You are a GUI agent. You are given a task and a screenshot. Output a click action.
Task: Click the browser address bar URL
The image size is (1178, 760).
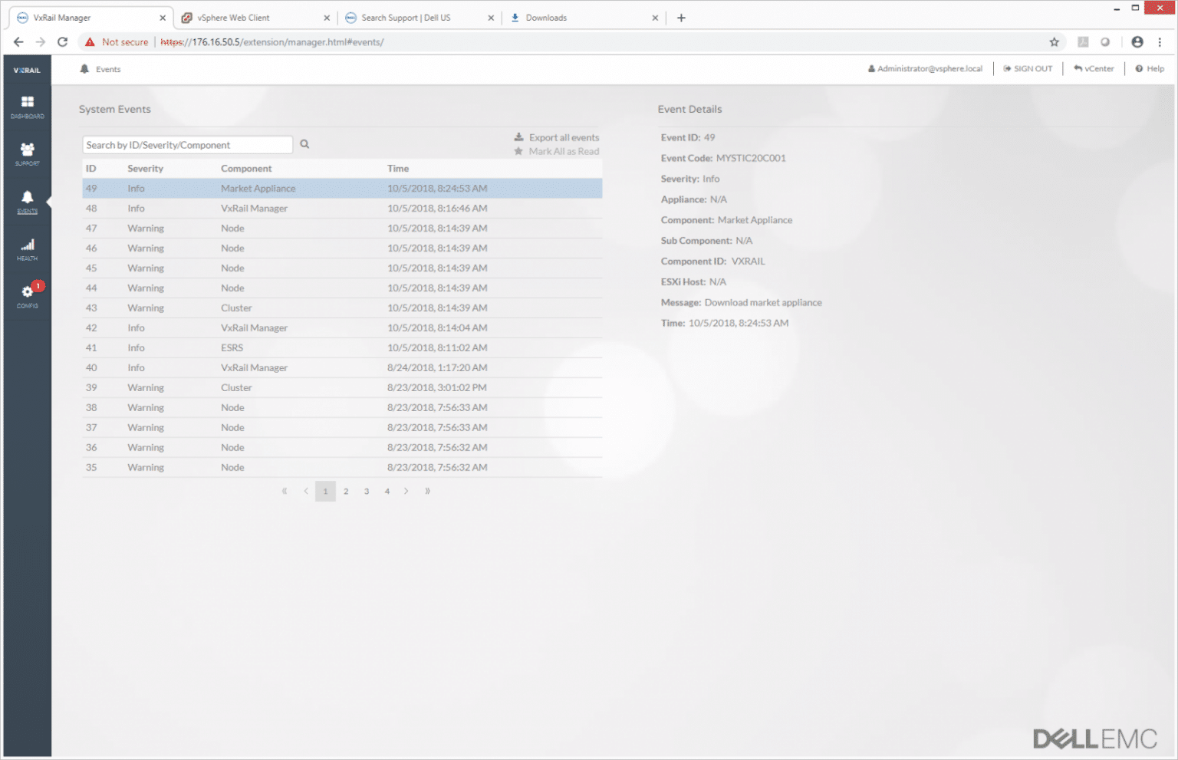(272, 42)
